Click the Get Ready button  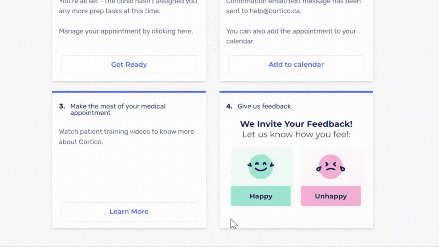point(129,64)
